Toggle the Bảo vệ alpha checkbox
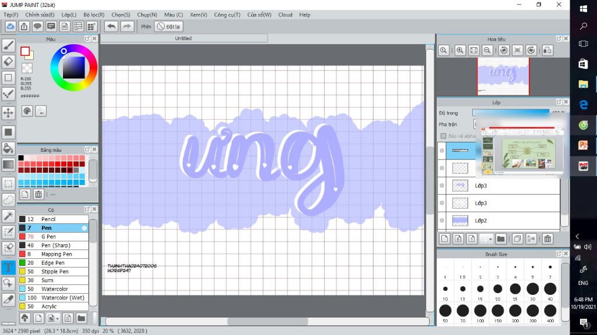This screenshot has width=597, height=335. [443, 136]
